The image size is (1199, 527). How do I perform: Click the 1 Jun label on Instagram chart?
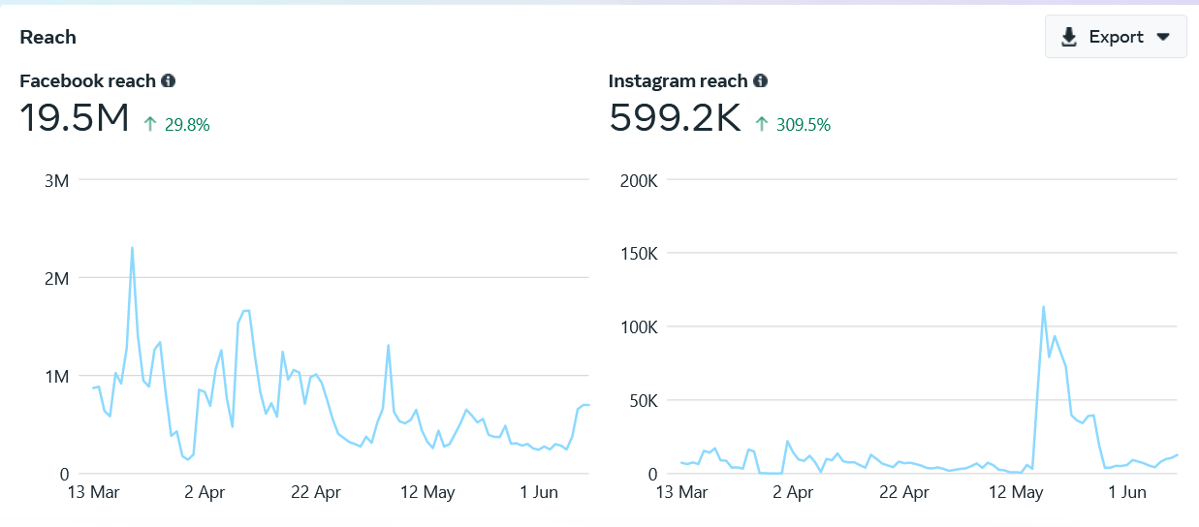click(x=1127, y=492)
